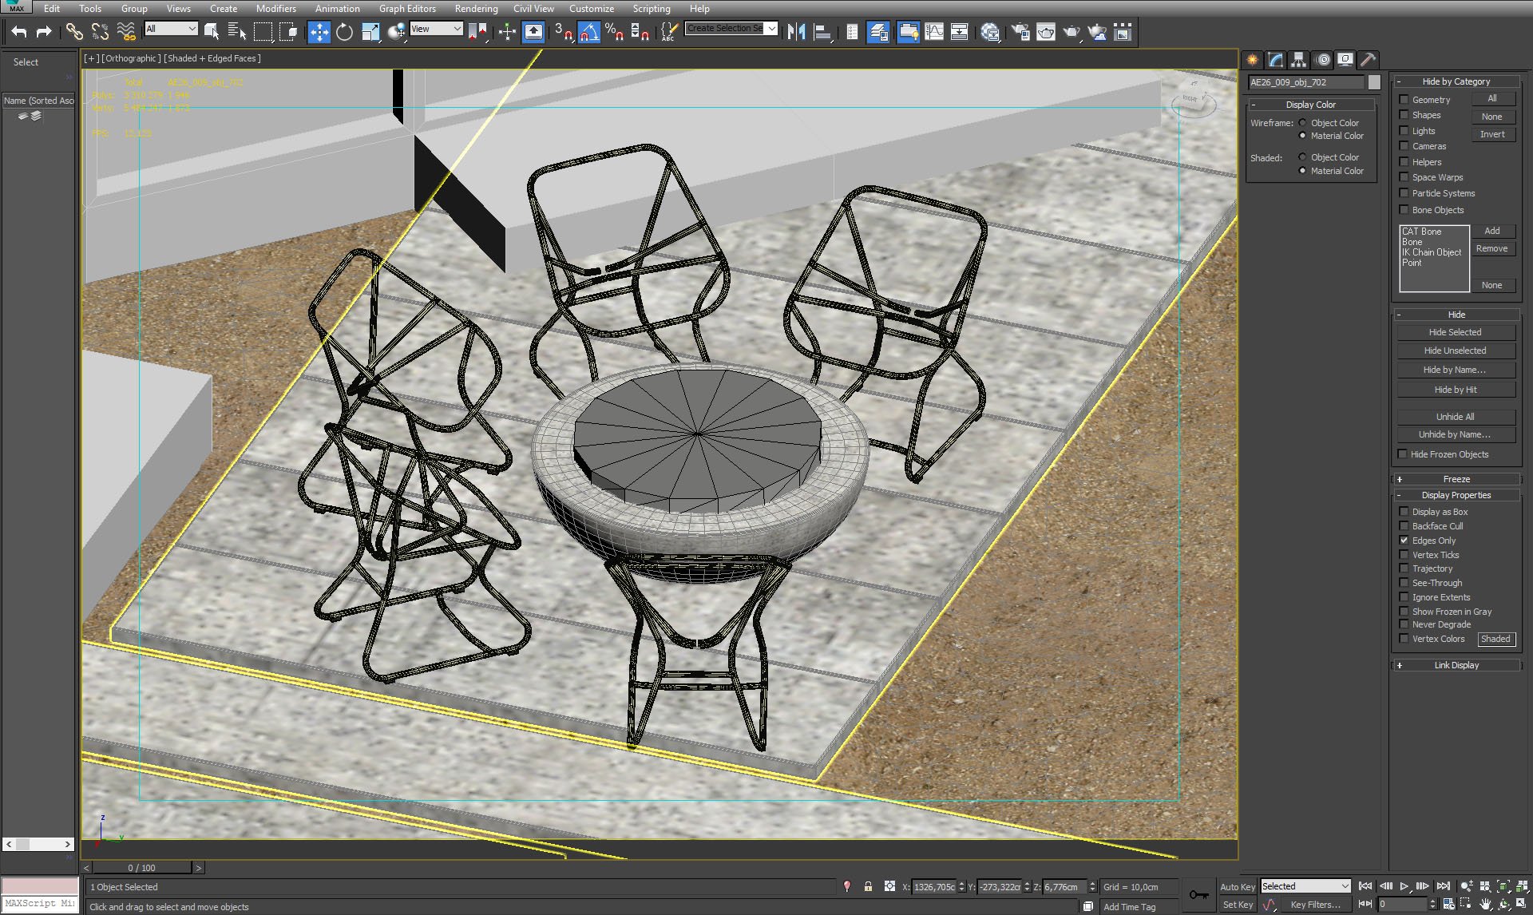Open the Selected key mode dropdown
The height and width of the screenshot is (915, 1533).
(x=1305, y=886)
